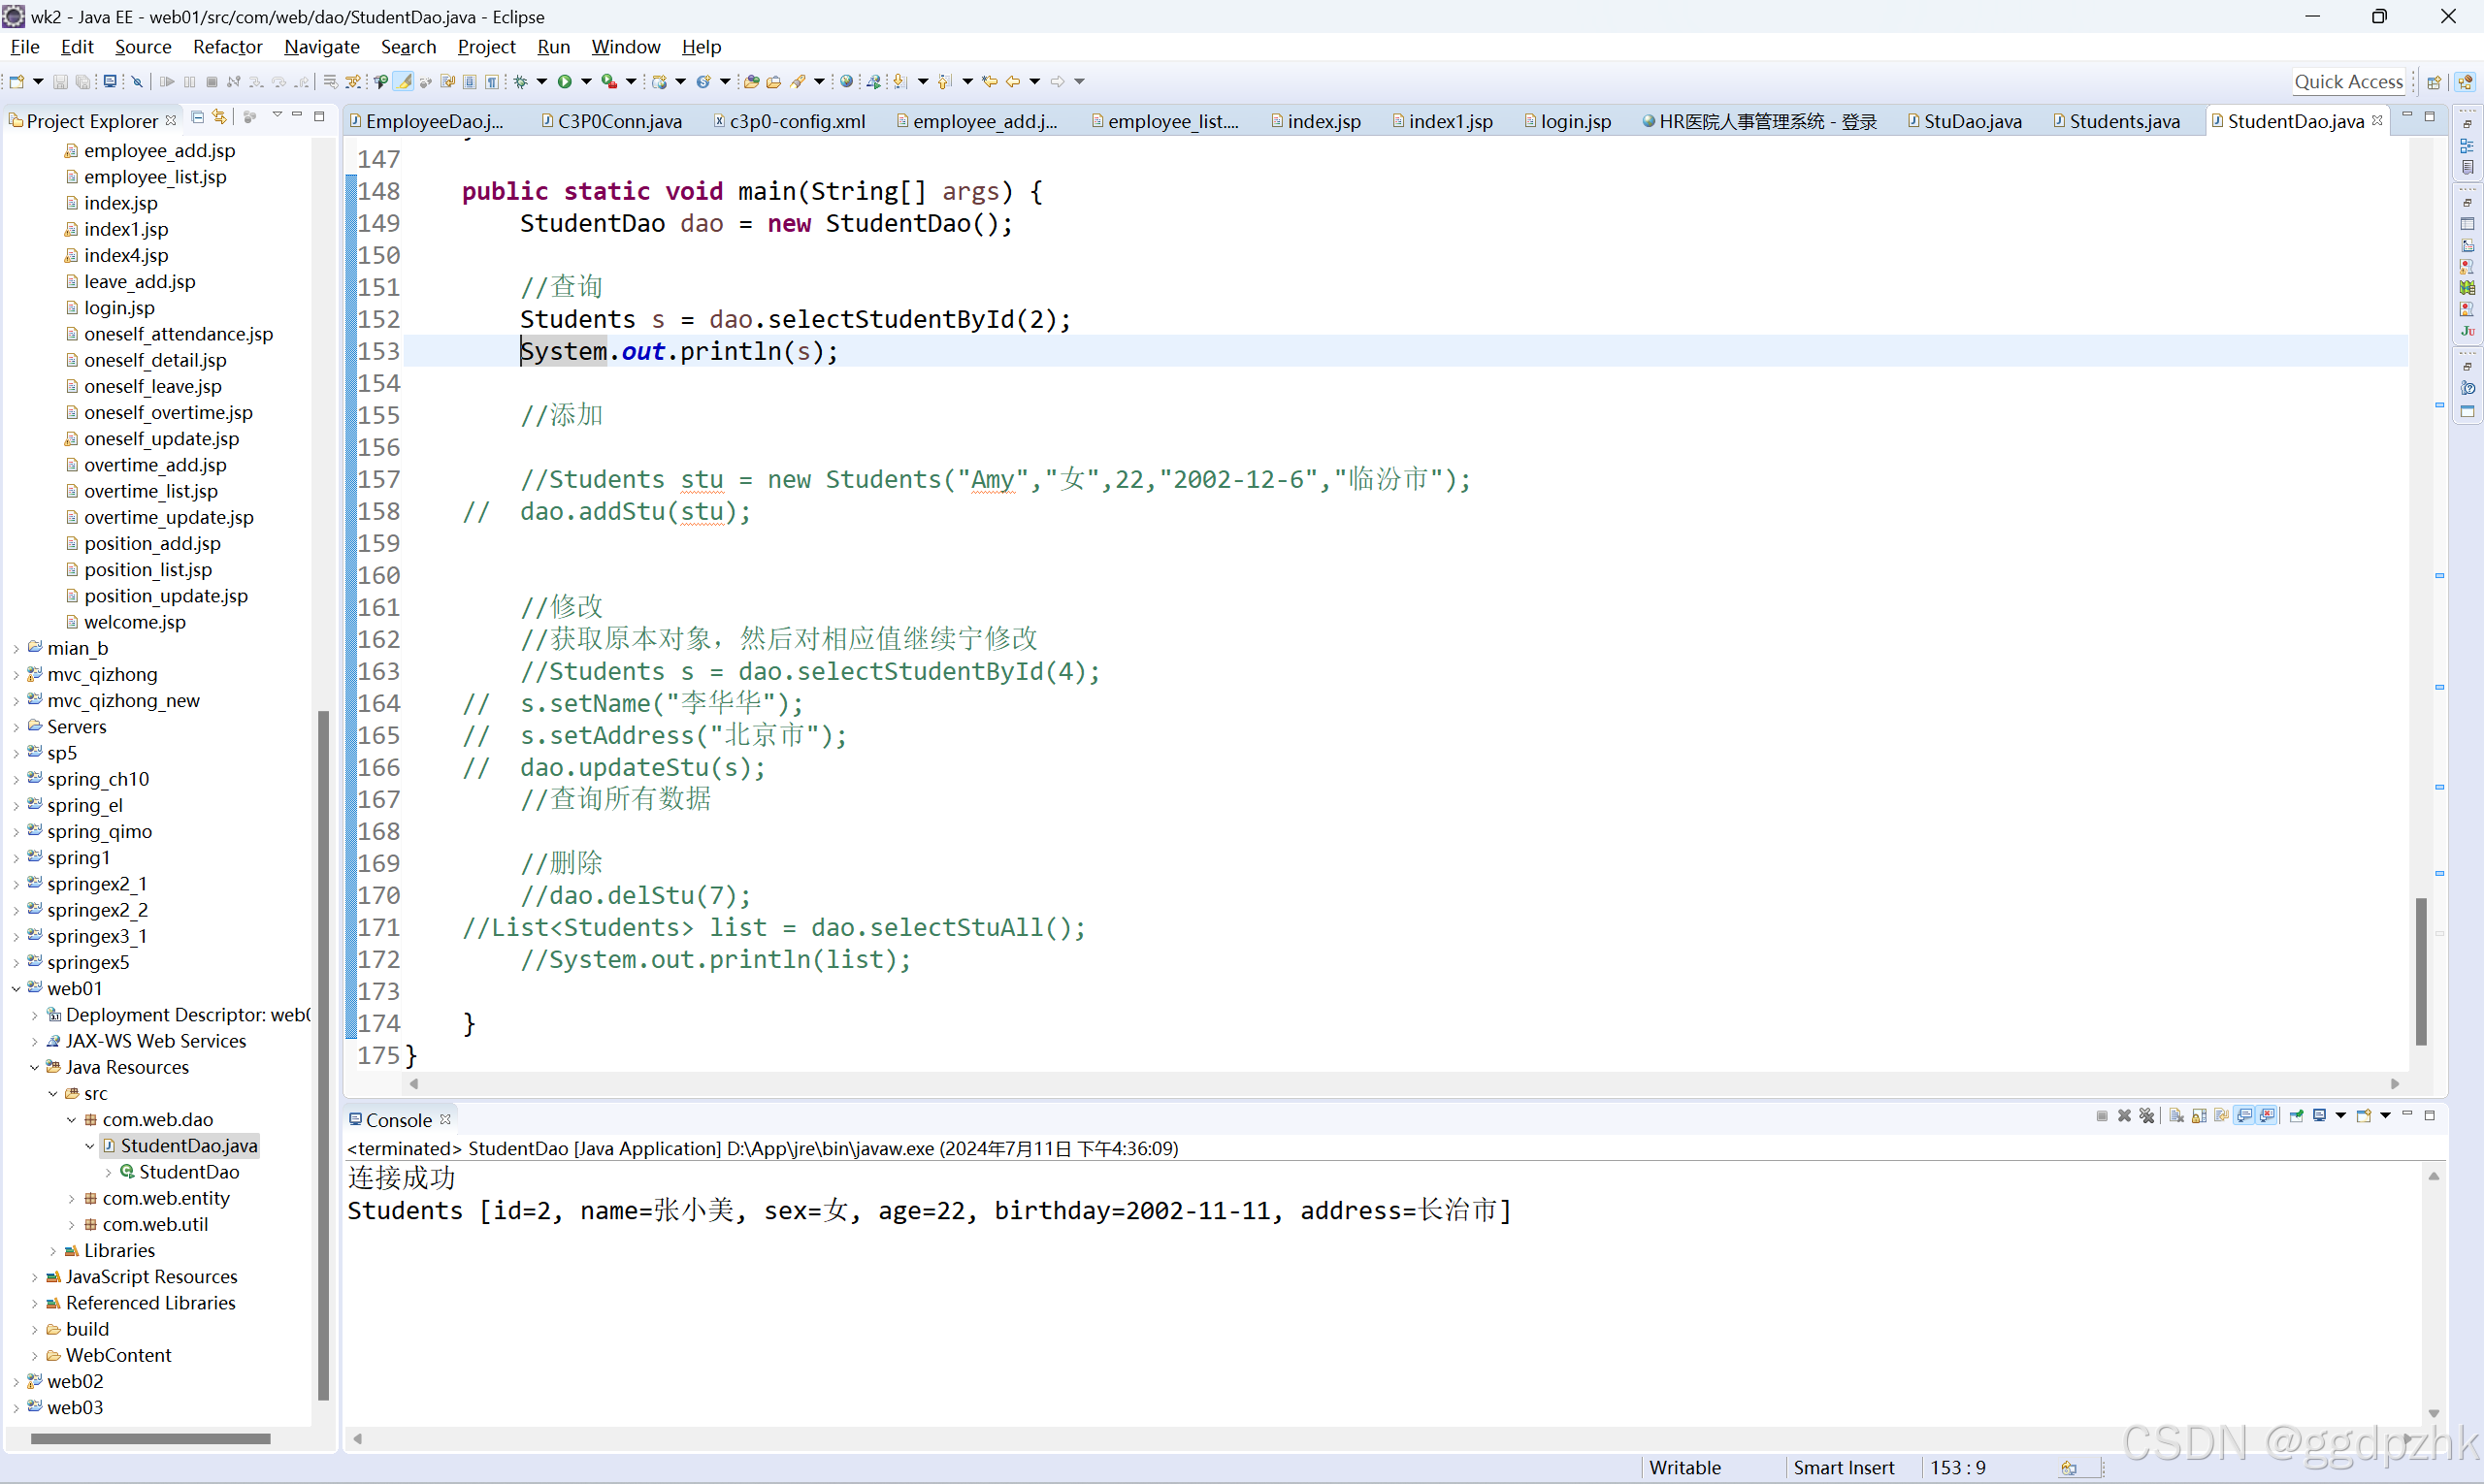Click the Debug bug icon
Screen dimensions: 2484x1484
tap(520, 82)
